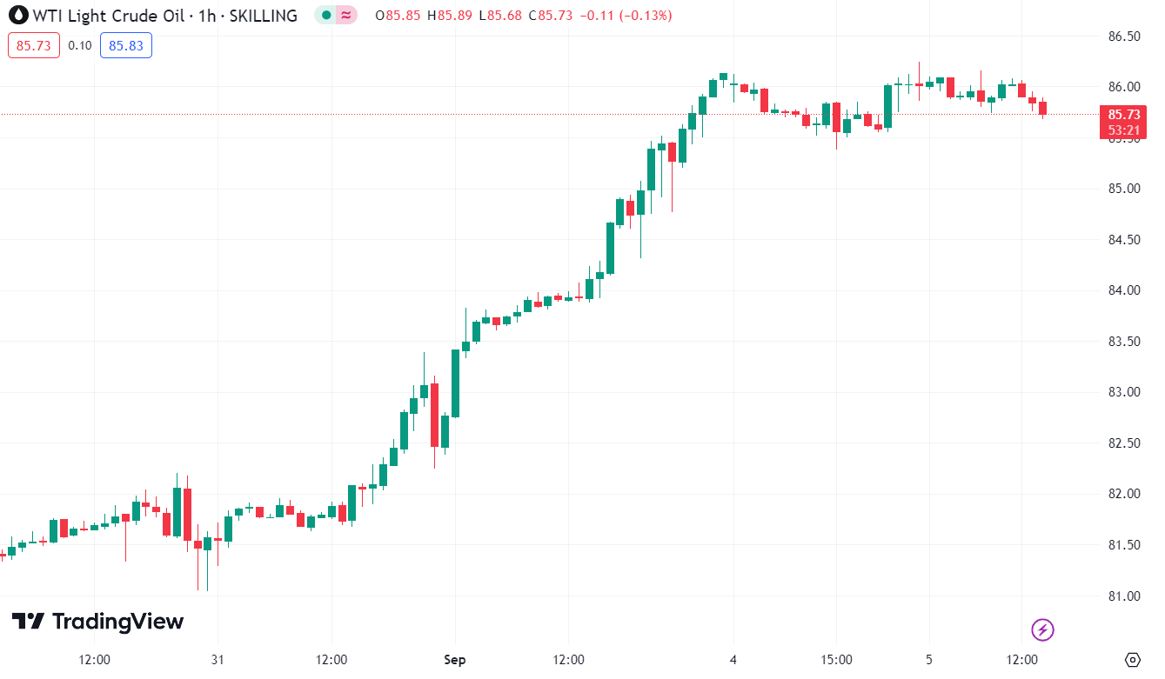Click the 81.00 level on price scale

coord(1124,596)
